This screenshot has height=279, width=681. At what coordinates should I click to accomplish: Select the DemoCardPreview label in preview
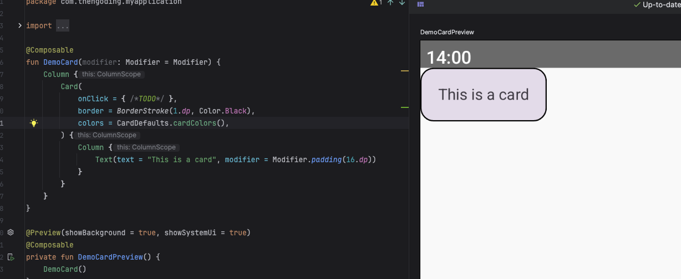point(447,32)
